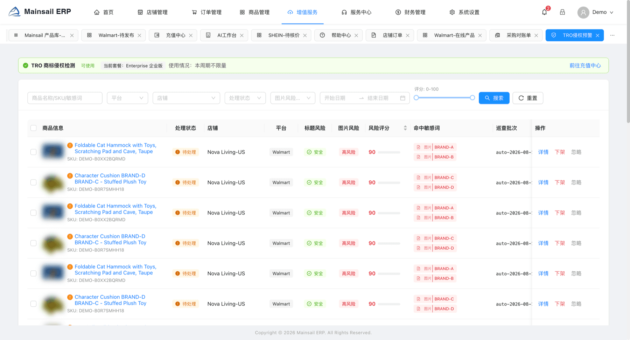Switch to the AI工作台 tab
The width and height of the screenshot is (630, 340).
pos(224,35)
